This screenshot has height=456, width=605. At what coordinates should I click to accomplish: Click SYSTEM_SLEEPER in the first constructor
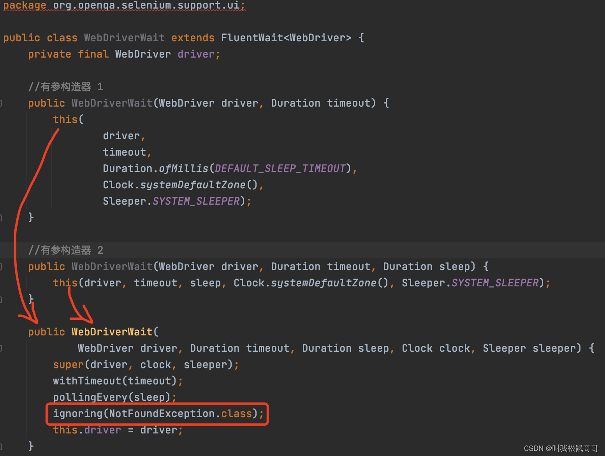196,201
